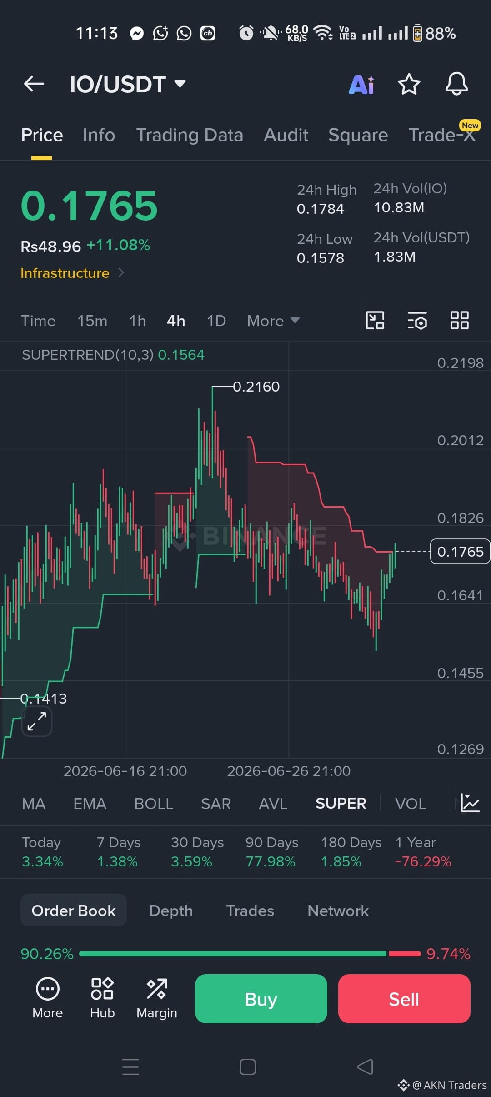Open the chart drawing tools icon
This screenshot has height=1097, width=491.
(375, 320)
